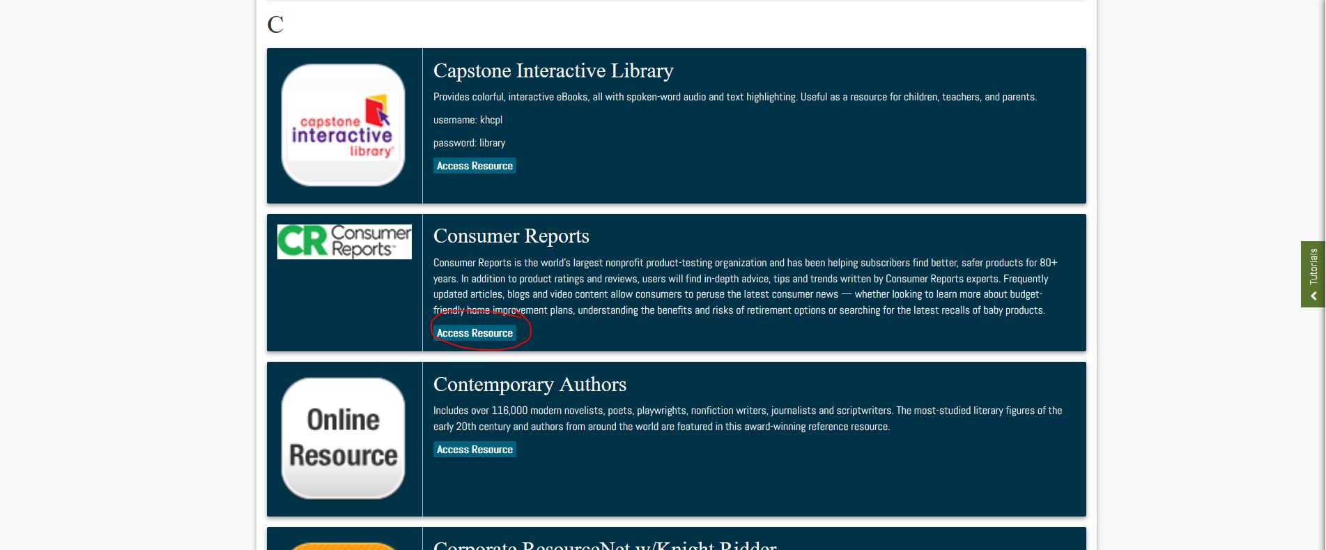Viewport: 1326px width, 550px height.
Task: Click the Consumer Reports description paragraph
Action: tap(746, 287)
